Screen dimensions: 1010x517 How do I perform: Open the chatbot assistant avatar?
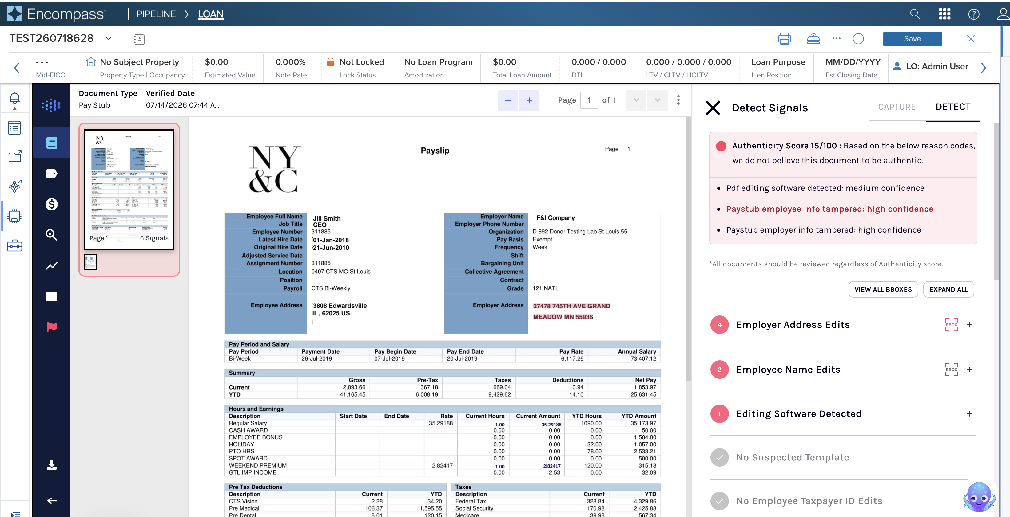click(979, 497)
